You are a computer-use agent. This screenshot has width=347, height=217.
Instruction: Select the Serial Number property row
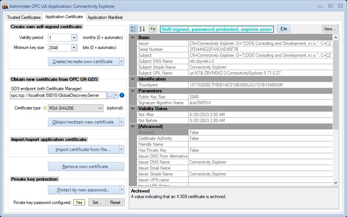tap(235, 49)
